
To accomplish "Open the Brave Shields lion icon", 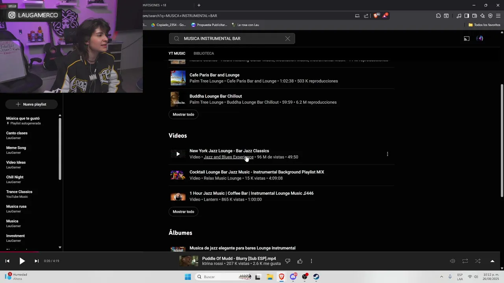I will tap(376, 16).
